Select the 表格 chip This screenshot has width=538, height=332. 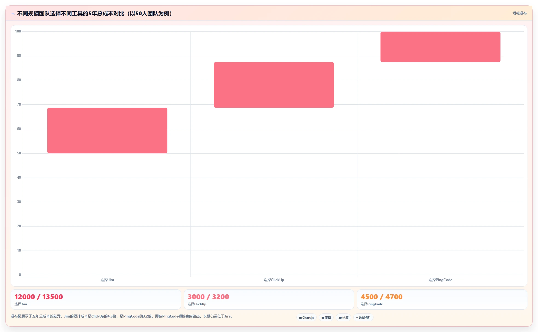[x=326, y=318]
